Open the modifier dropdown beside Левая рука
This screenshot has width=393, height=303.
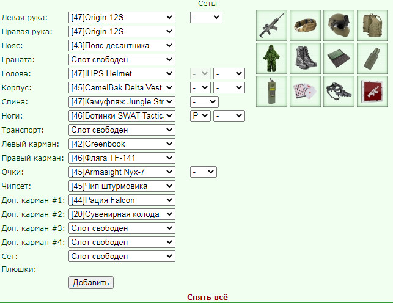206,18
